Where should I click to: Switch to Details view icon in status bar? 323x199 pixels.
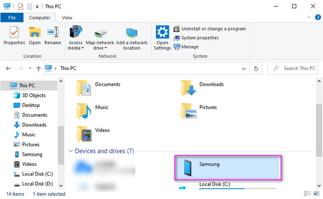tap(307, 193)
